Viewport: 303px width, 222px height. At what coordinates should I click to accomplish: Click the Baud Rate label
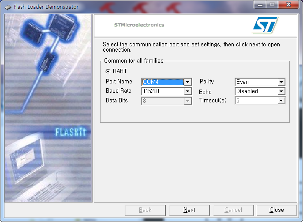119,90
